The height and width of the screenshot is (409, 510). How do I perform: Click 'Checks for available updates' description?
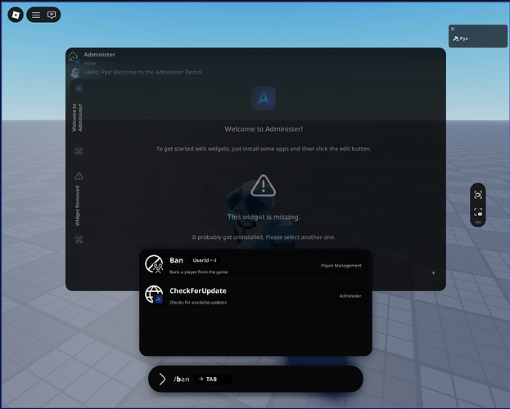(x=198, y=303)
